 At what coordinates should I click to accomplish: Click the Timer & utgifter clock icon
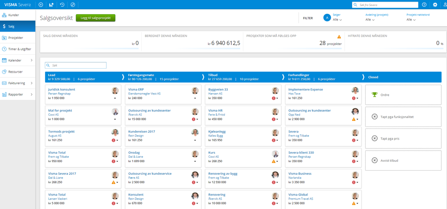click(x=4, y=49)
